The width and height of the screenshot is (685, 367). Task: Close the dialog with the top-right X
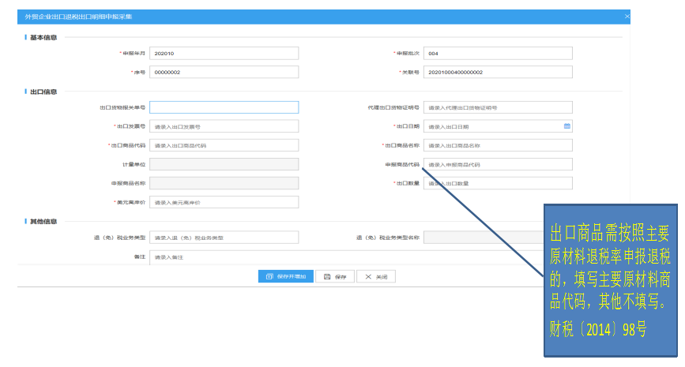coord(627,16)
